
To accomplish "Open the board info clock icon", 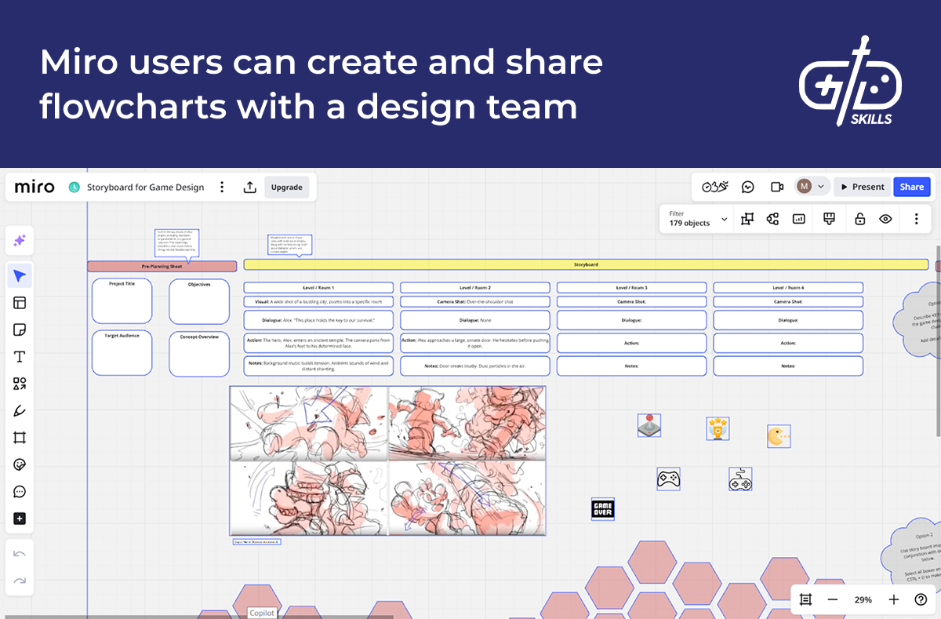I will 74,188.
